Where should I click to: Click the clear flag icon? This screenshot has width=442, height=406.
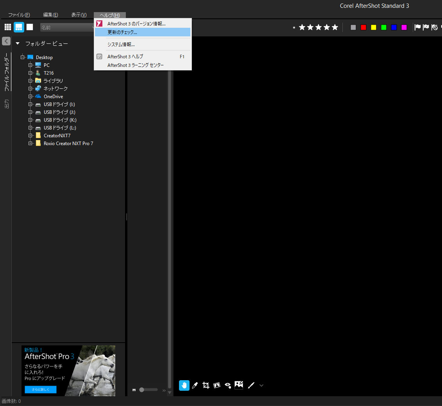pos(435,27)
